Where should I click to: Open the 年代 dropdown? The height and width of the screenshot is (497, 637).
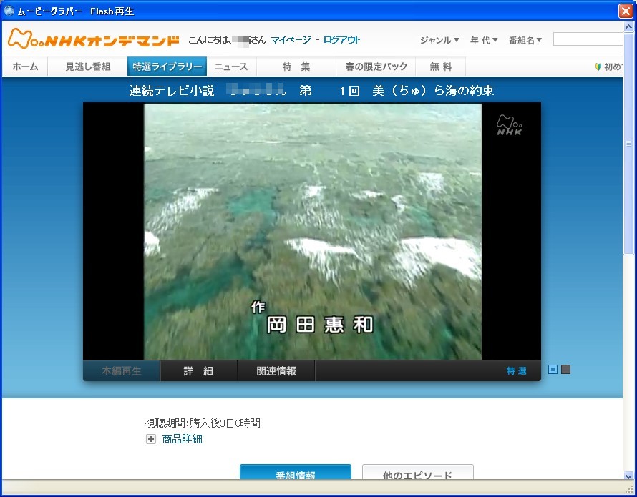[x=483, y=40]
